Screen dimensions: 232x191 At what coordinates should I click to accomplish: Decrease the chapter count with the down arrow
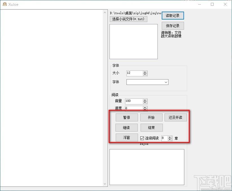170,140
